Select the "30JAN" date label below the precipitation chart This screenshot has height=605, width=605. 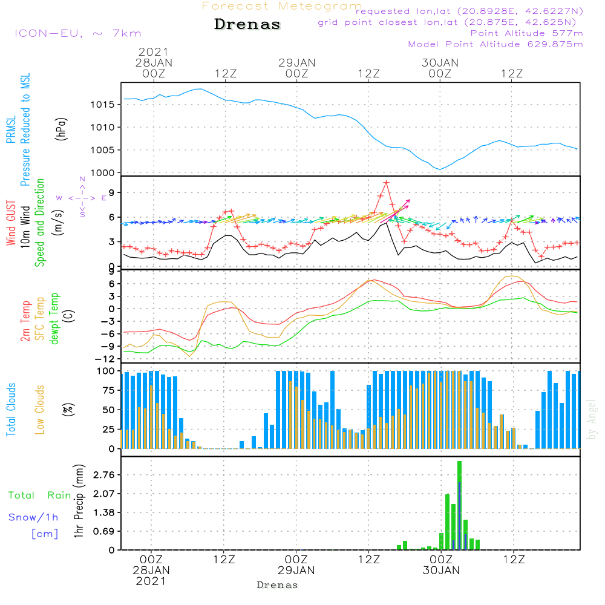point(441,571)
